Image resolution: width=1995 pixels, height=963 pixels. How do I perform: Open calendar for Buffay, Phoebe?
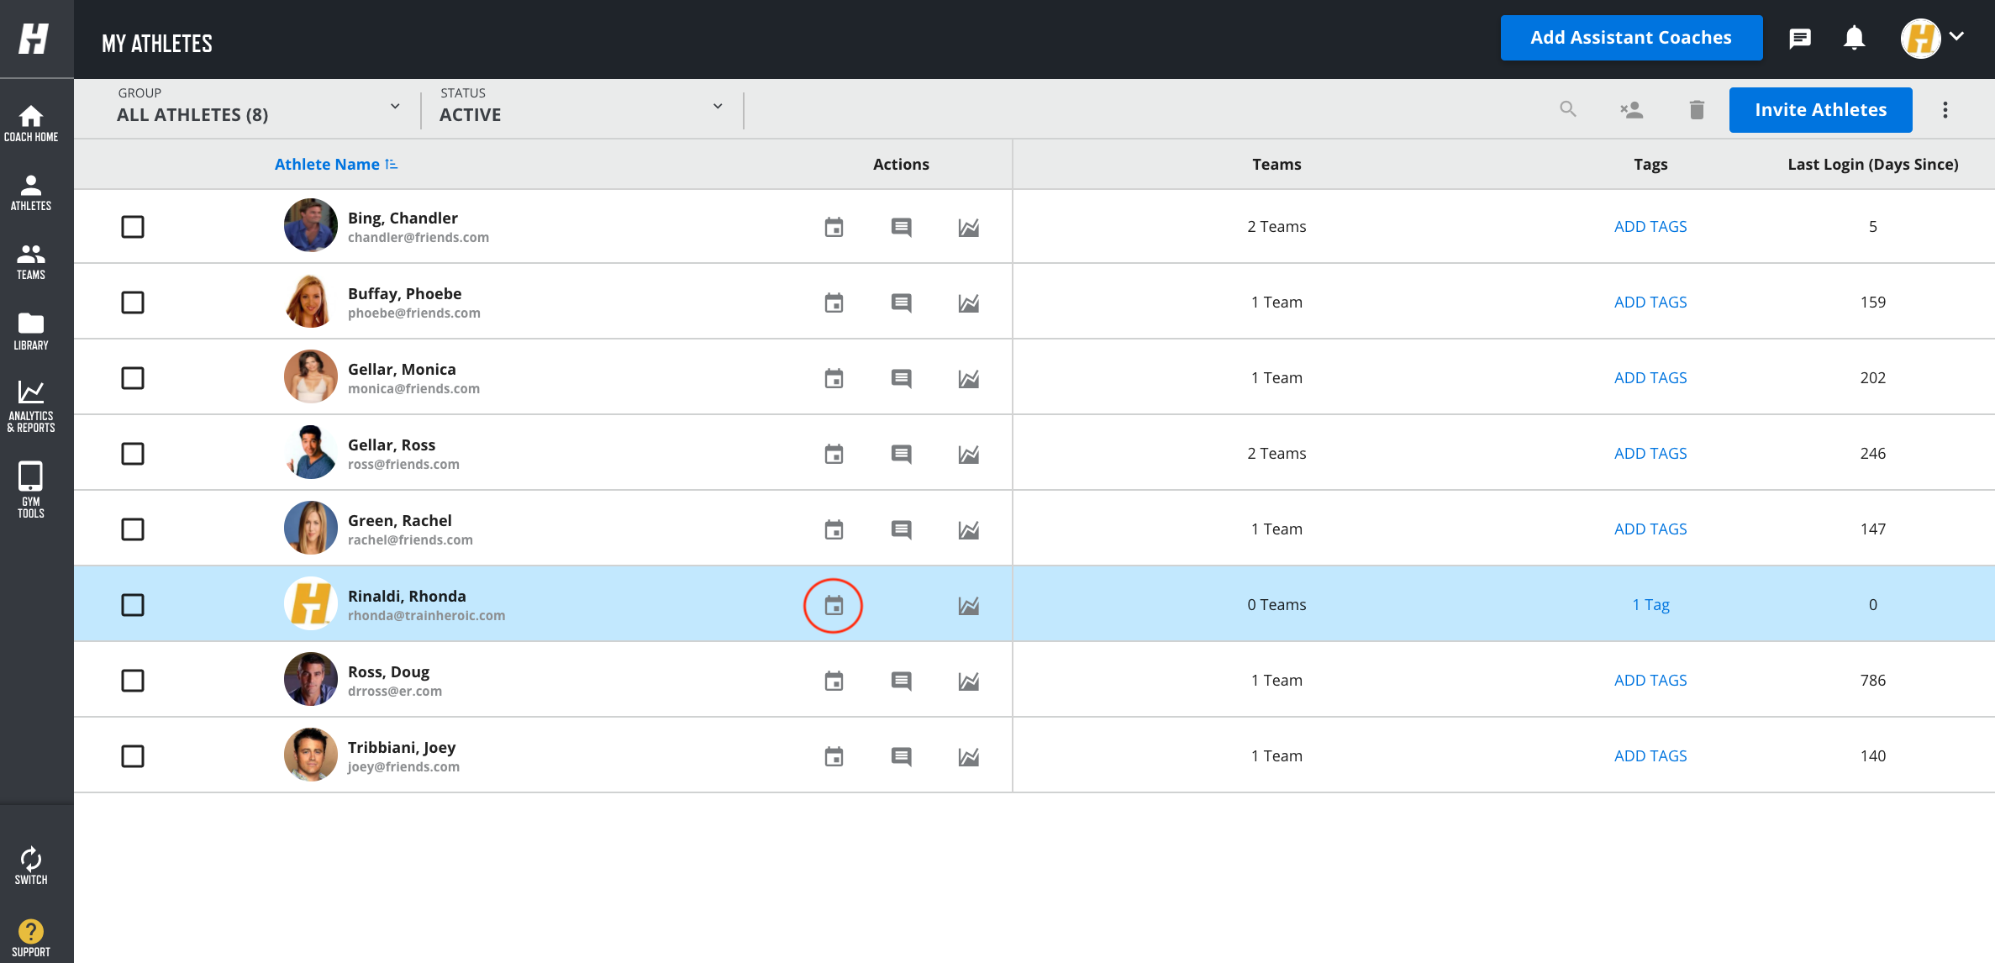(834, 303)
